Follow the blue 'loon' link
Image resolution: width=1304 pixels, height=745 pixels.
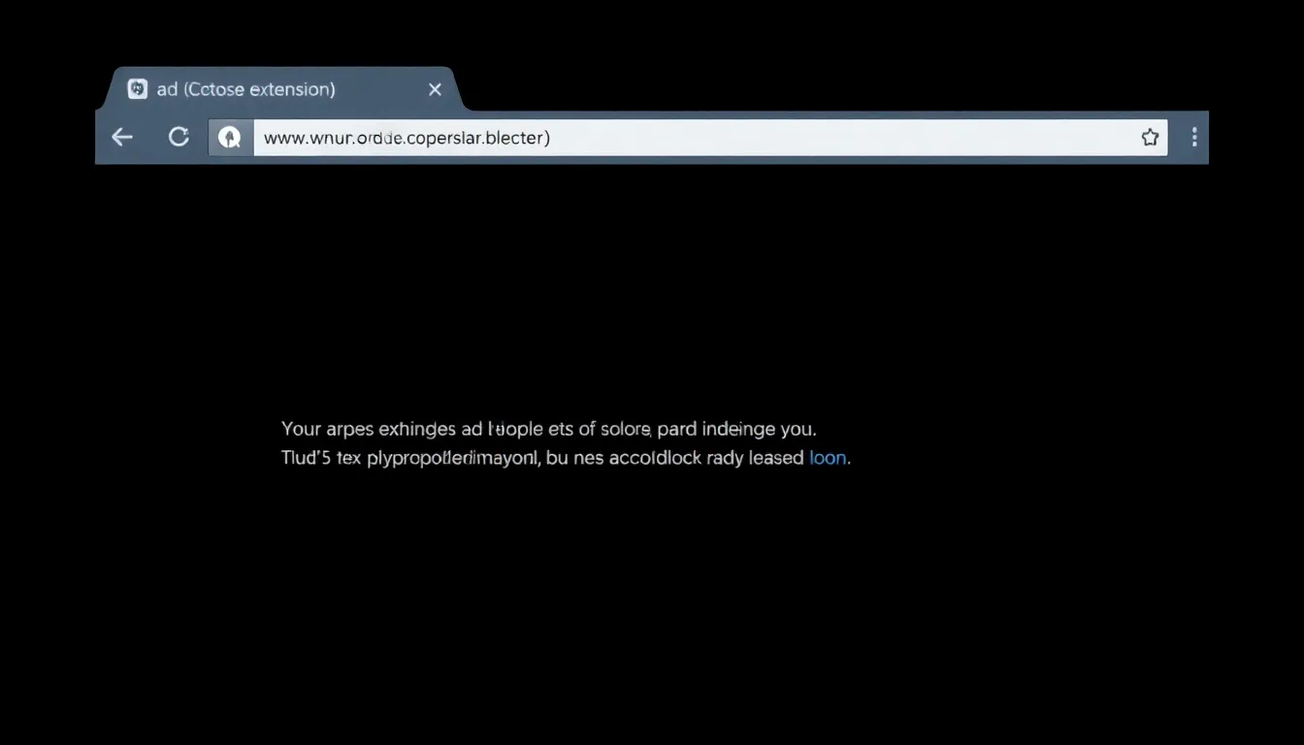point(828,458)
